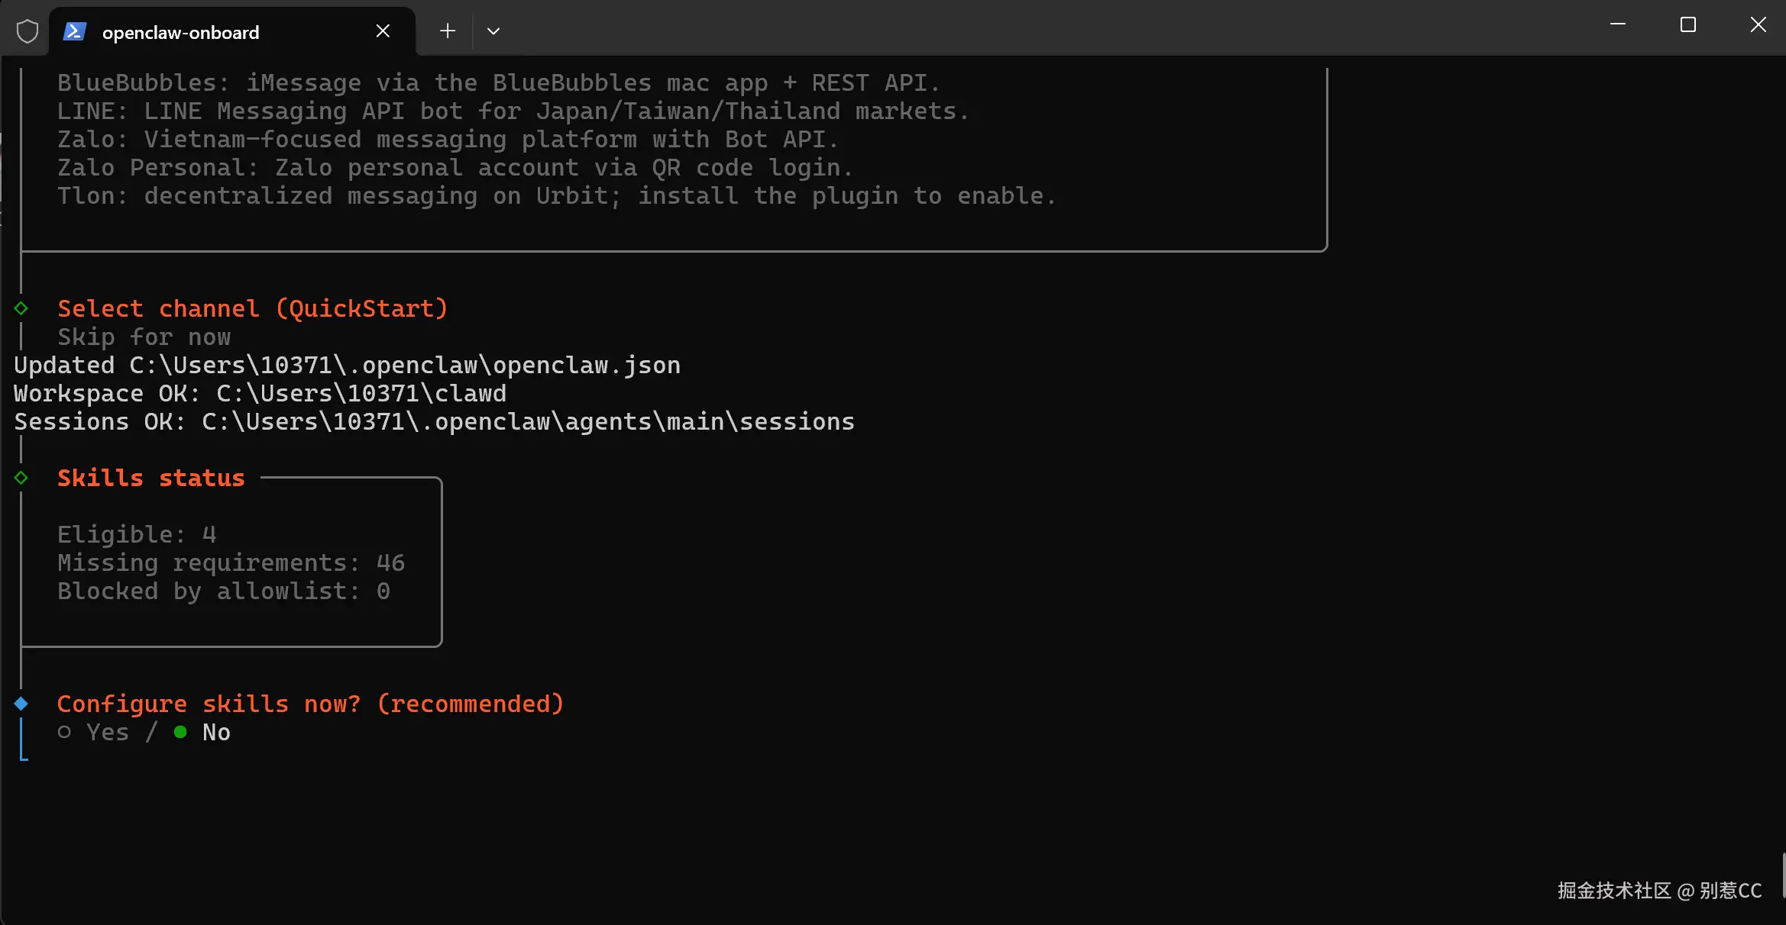Select the Yes radio option
The width and height of the screenshot is (1786, 925).
coord(65,733)
